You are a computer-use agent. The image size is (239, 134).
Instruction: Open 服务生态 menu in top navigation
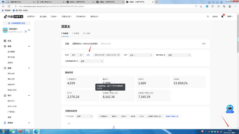tap(95, 16)
